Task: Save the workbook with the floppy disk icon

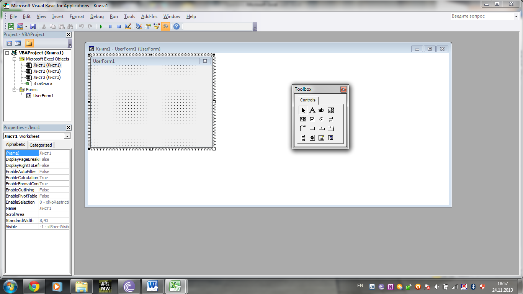Action: pyautogui.click(x=33, y=26)
